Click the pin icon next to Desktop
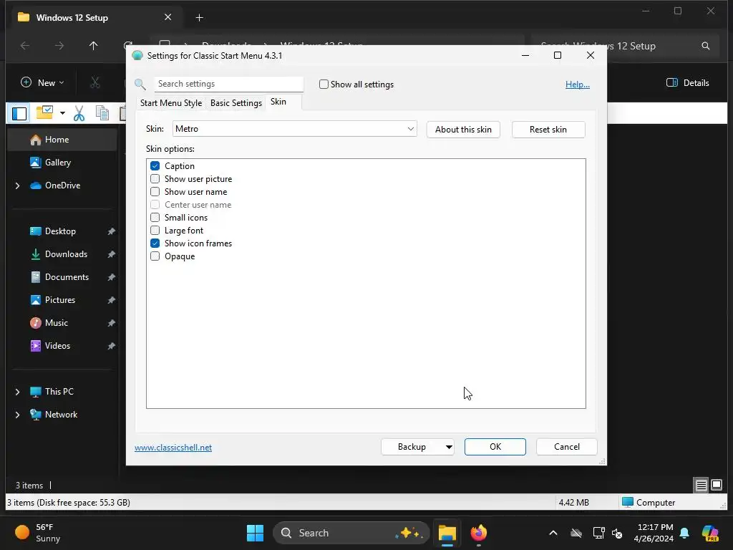The width and height of the screenshot is (733, 550). pos(111,231)
